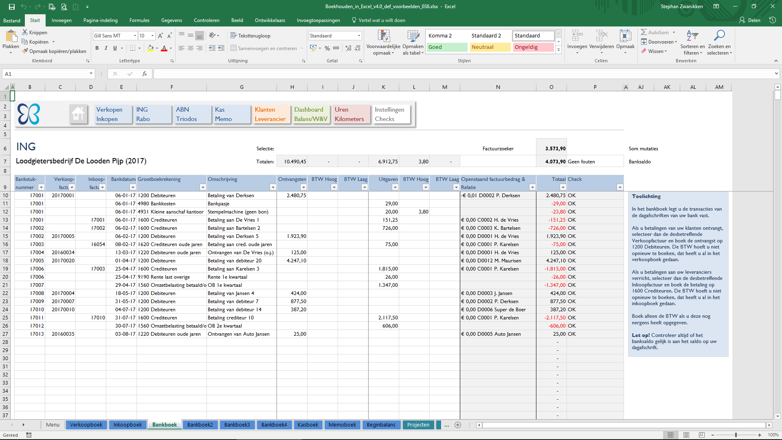Open the Formules ribbon tab
782x440 pixels.
coord(139,20)
